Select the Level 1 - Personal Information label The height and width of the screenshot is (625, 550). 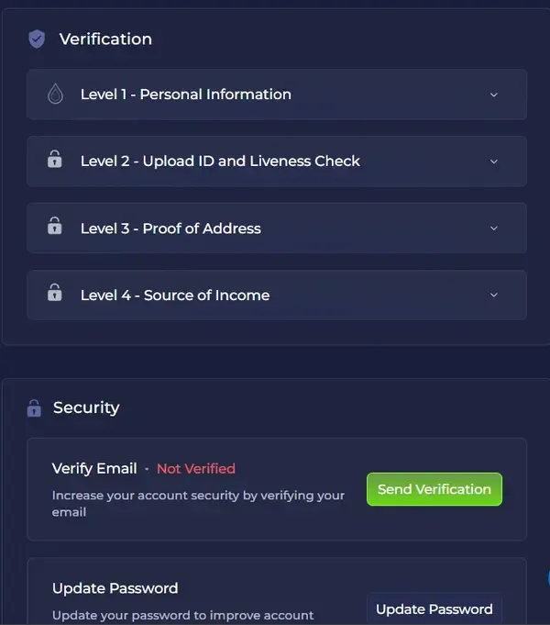[x=185, y=95]
